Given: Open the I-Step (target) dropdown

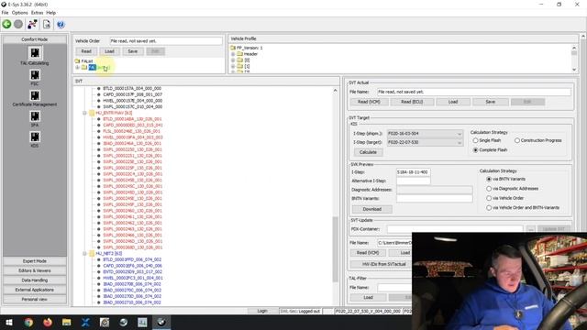Looking at the screenshot, I should 425,143.
